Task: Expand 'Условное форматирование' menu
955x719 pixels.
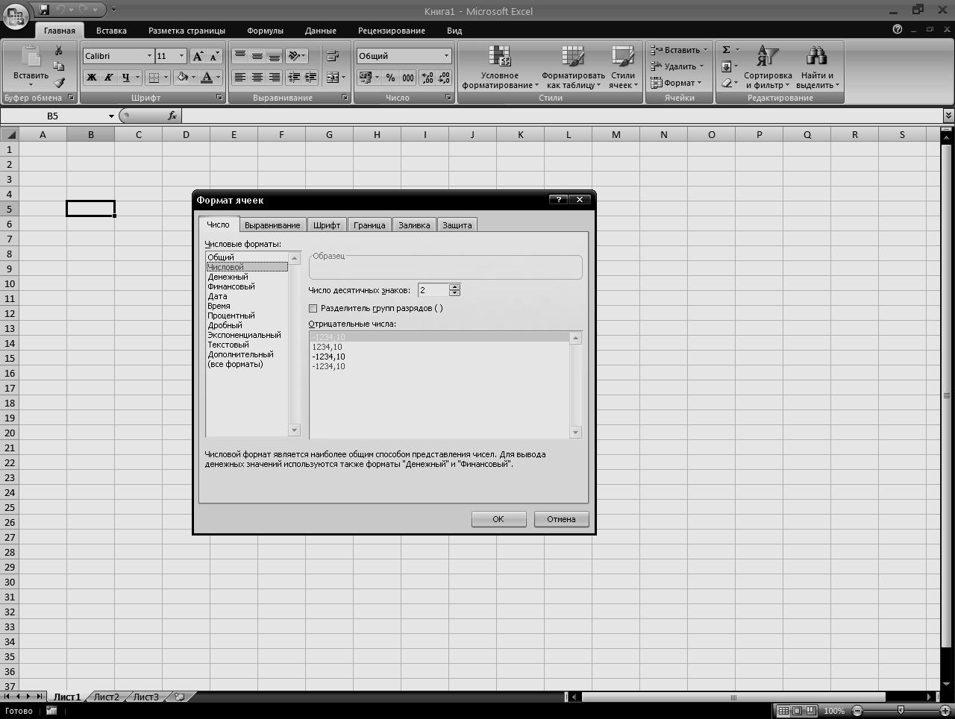Action: click(x=500, y=67)
